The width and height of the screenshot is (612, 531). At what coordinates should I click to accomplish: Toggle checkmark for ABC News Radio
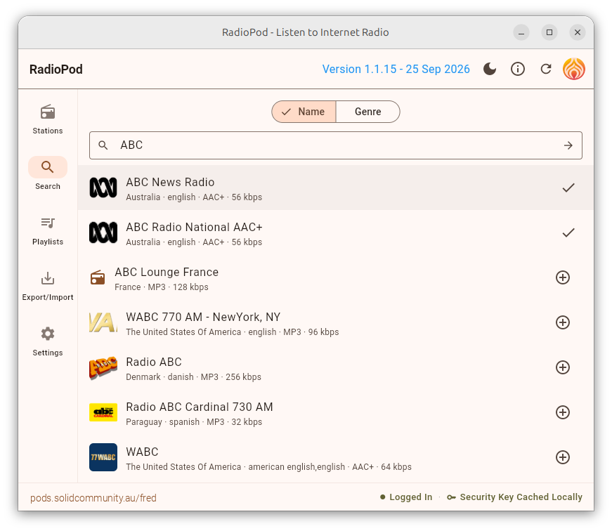pyautogui.click(x=568, y=188)
